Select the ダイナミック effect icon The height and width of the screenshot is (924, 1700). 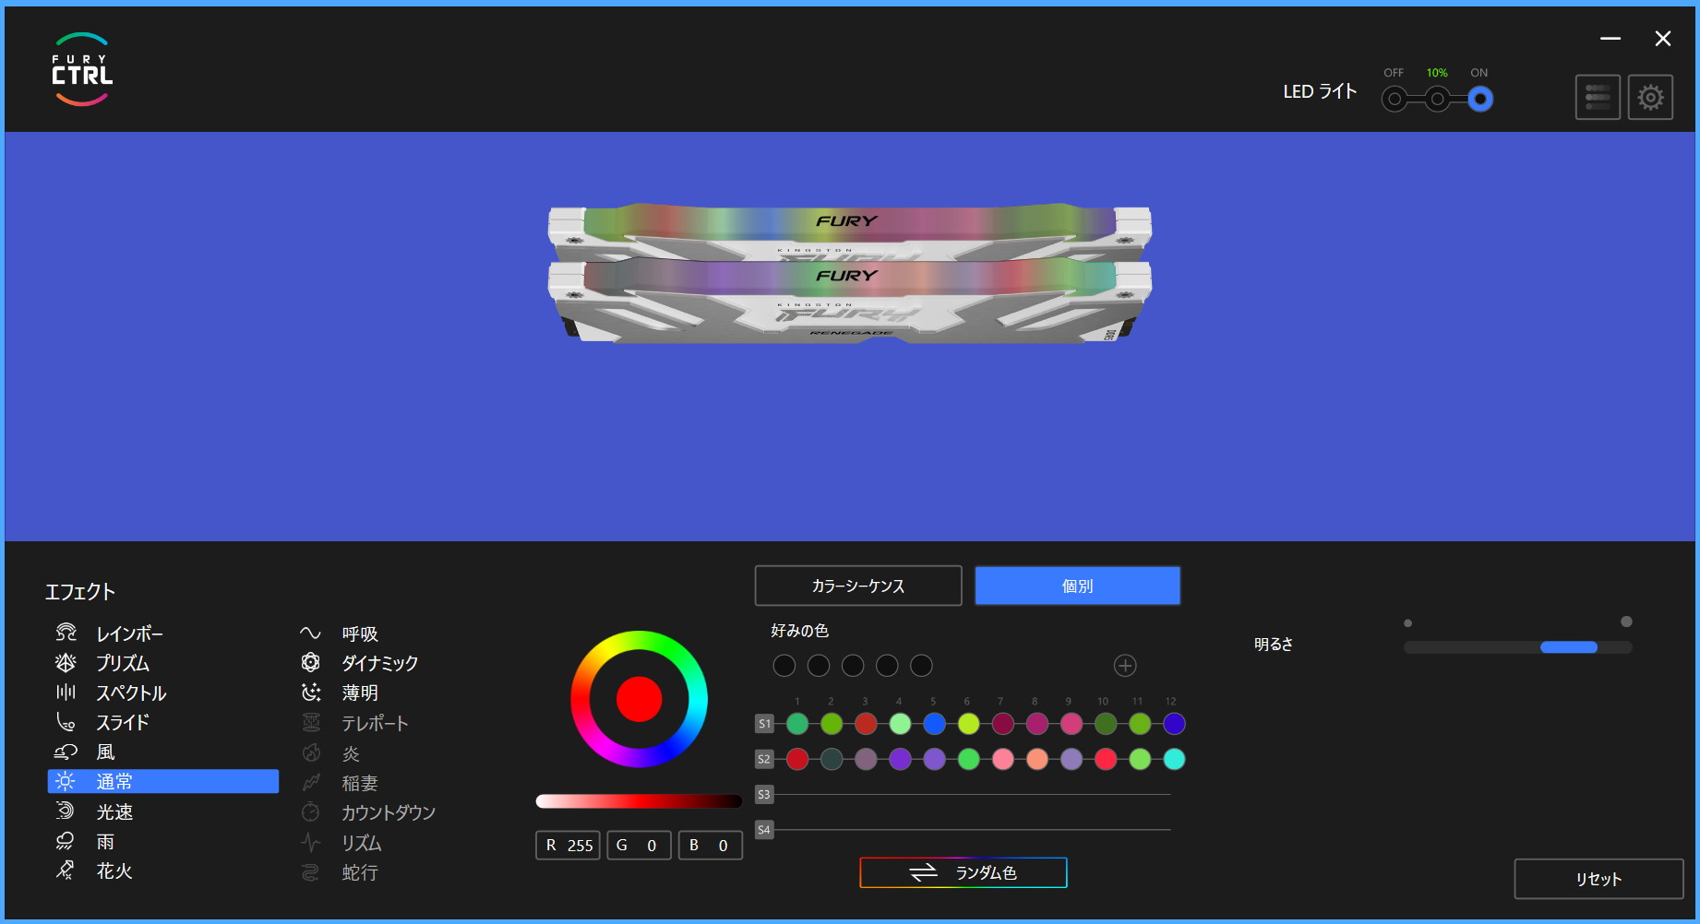(x=311, y=662)
